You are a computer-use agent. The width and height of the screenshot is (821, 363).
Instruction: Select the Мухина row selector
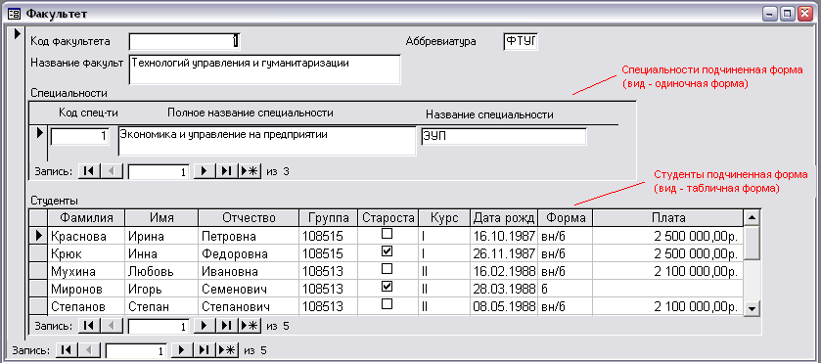[x=38, y=271]
